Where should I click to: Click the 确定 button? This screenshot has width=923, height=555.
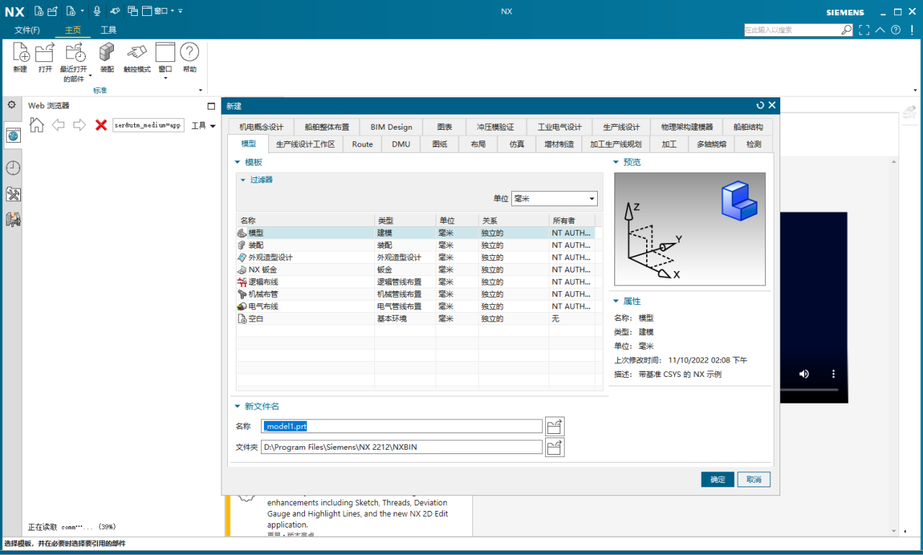(717, 479)
